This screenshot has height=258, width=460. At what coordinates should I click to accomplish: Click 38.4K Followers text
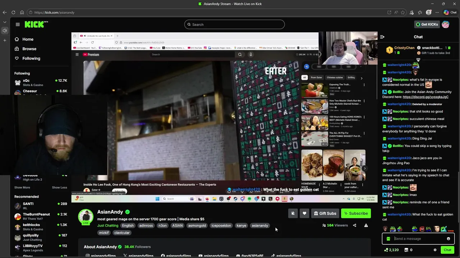[137, 247]
